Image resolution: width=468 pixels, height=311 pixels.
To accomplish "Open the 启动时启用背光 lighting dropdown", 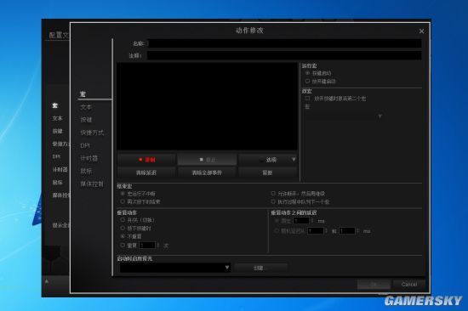I will pos(175,268).
